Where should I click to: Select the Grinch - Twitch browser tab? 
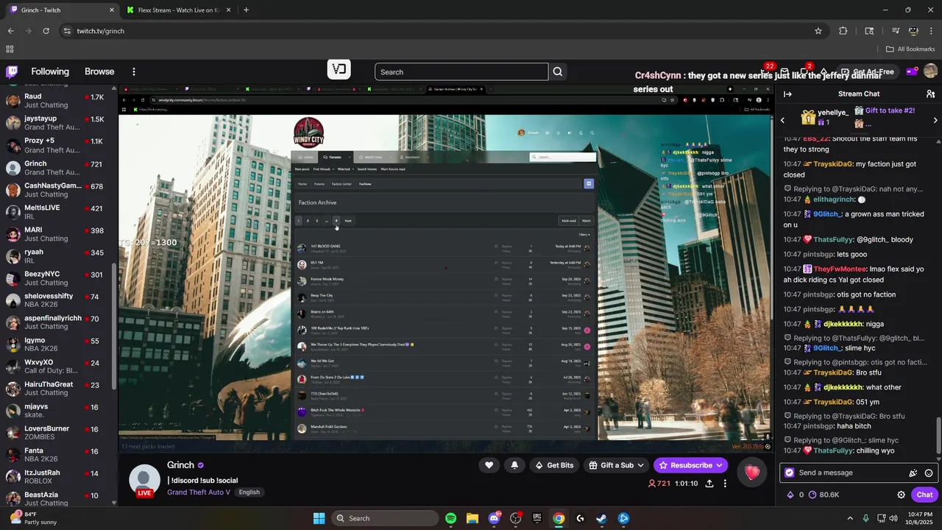click(62, 10)
